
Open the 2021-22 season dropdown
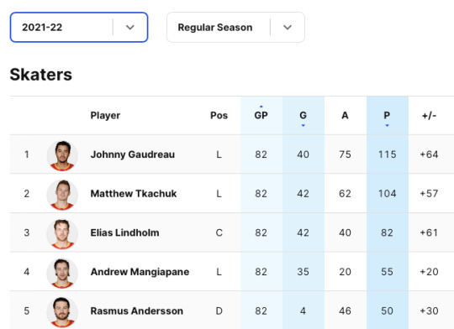point(79,27)
